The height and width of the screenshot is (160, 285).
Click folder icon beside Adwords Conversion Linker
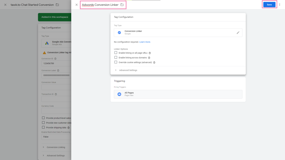(x=122, y=5)
